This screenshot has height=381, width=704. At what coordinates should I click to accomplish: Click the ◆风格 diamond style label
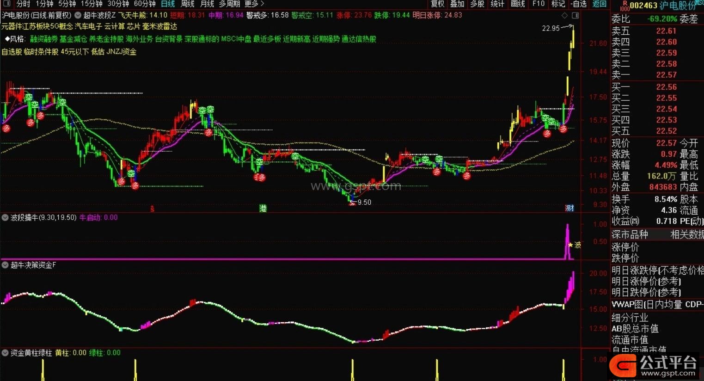point(15,39)
